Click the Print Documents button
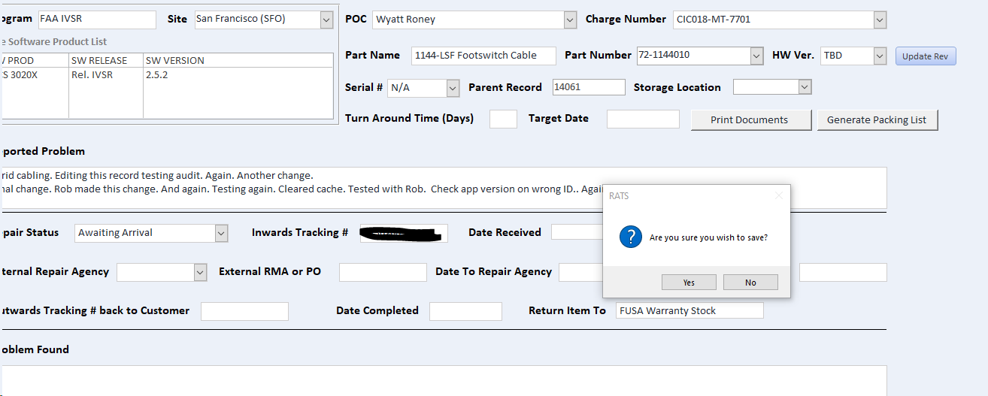Image resolution: width=988 pixels, height=396 pixels. (750, 120)
